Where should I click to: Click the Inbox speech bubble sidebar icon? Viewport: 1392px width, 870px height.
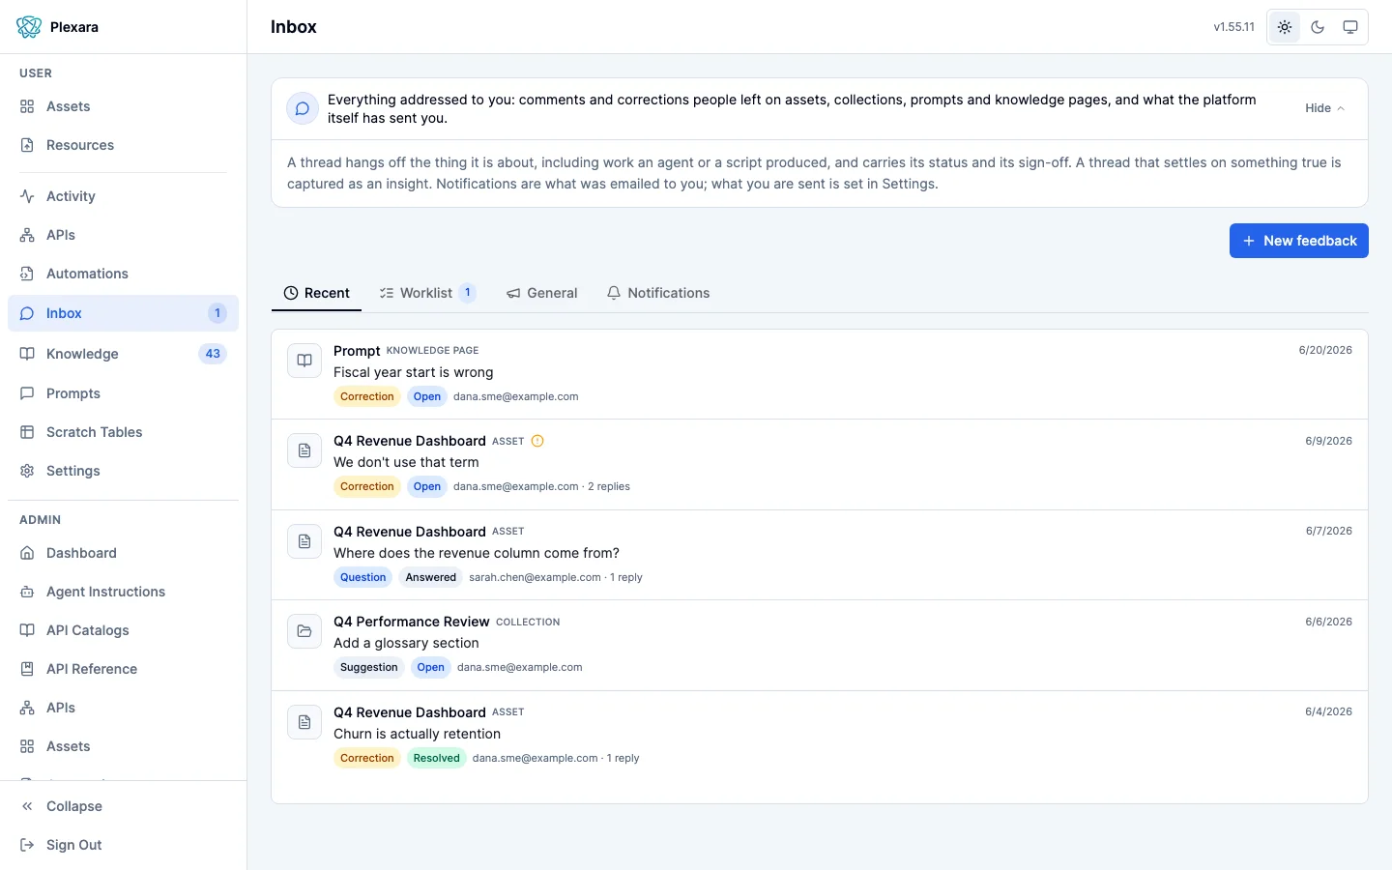[x=27, y=313]
